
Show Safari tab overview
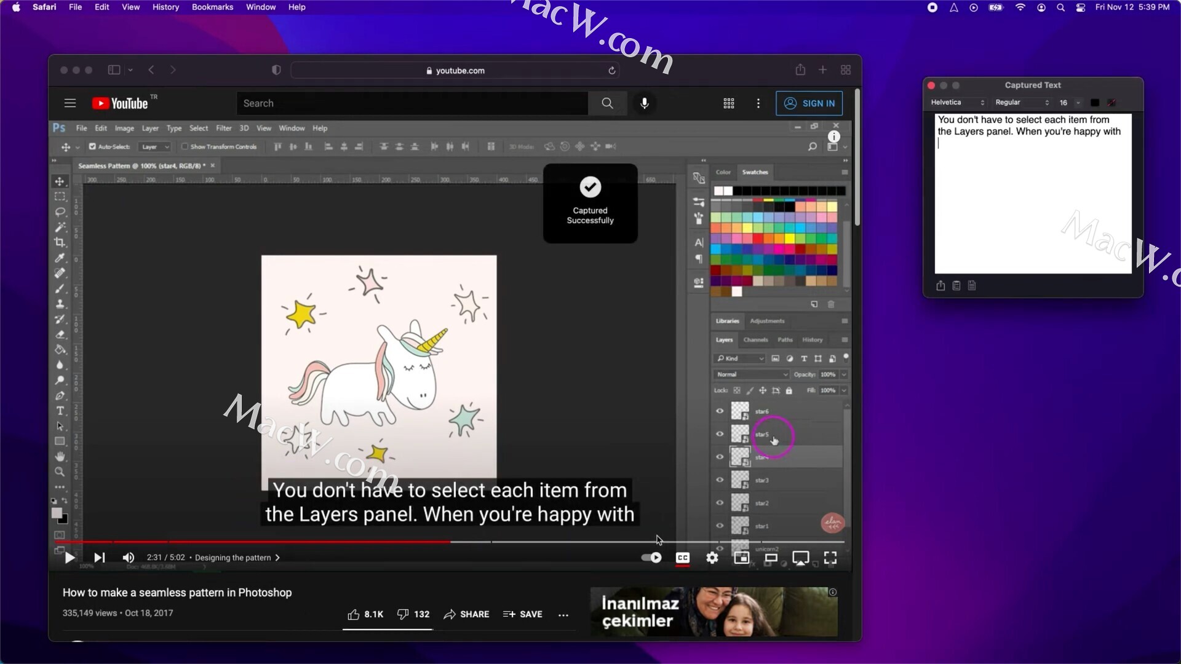[x=845, y=70]
